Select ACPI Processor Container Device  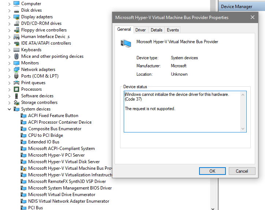(x=60, y=122)
